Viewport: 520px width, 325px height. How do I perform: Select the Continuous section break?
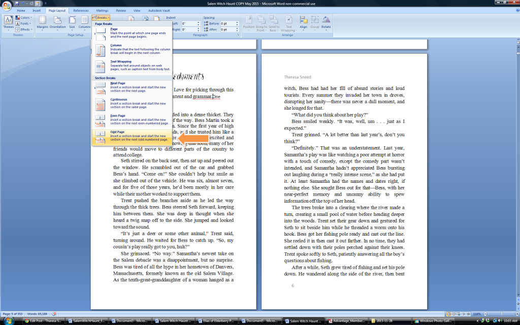(133, 104)
